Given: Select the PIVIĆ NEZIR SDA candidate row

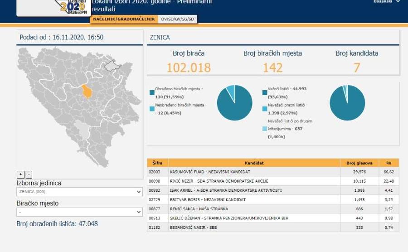Looking at the screenshot, I should 254,181.
